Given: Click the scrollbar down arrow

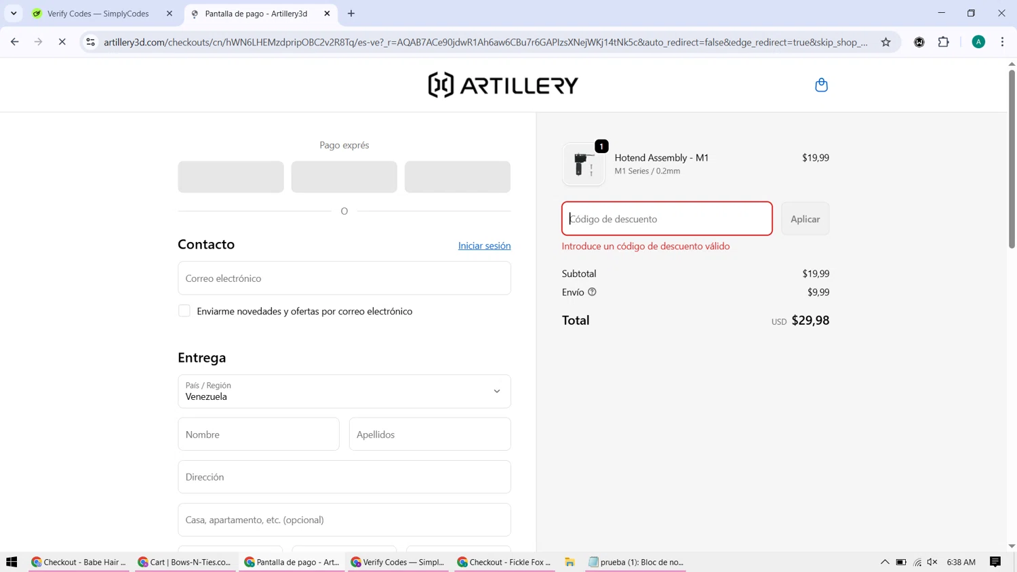Looking at the screenshot, I should (1012, 546).
